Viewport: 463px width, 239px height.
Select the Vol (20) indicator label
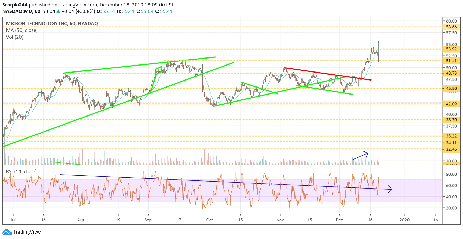tap(15, 37)
